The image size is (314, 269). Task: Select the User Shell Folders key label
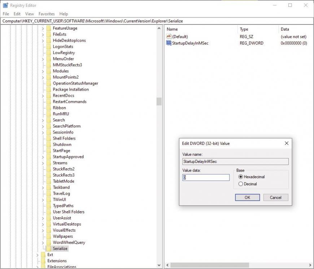pos(69,212)
